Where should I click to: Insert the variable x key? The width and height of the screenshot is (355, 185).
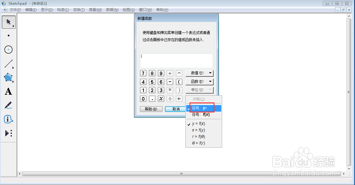click(161, 99)
